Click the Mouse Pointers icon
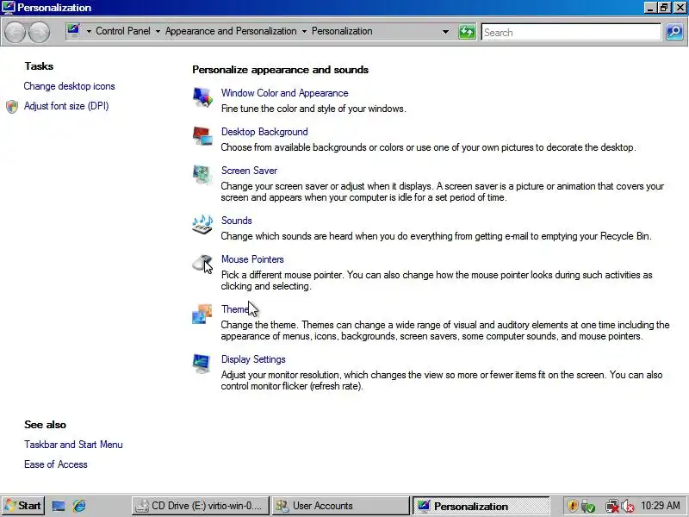The width and height of the screenshot is (689, 517). click(x=202, y=264)
